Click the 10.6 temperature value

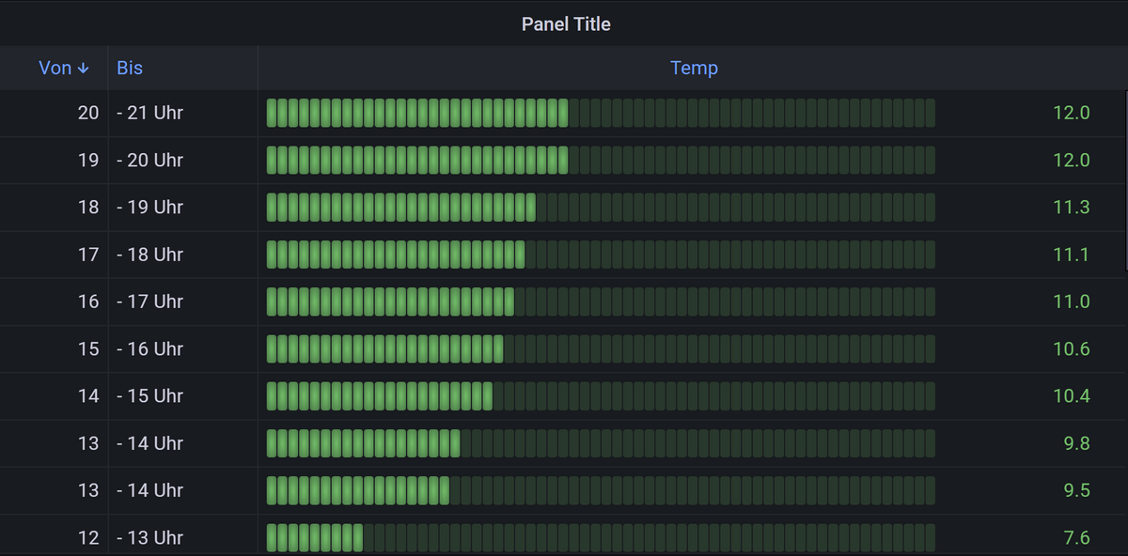(x=1071, y=348)
